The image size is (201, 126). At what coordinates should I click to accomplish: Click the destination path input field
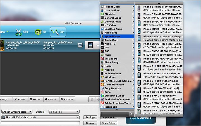[40, 123]
